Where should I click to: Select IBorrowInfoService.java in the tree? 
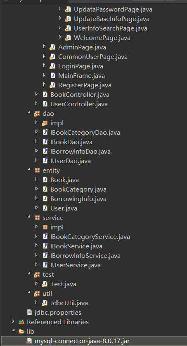[x=85, y=256]
